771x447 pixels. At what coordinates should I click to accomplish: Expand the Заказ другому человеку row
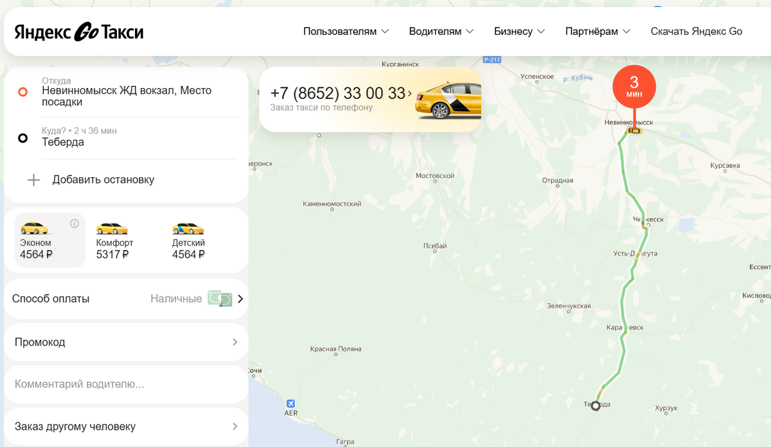pyautogui.click(x=126, y=426)
